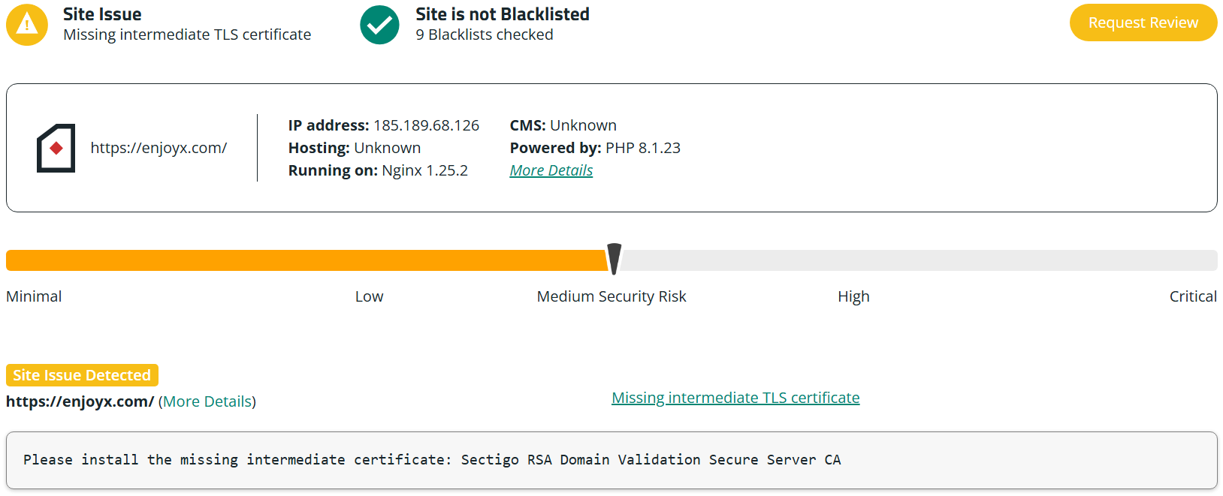Click the yellow Site Issue warning icon
This screenshot has width=1223, height=496.
[x=27, y=25]
